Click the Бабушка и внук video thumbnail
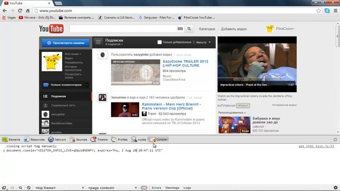Image resolution: width=340 pixels, height=191 pixels. click(x=234, y=125)
